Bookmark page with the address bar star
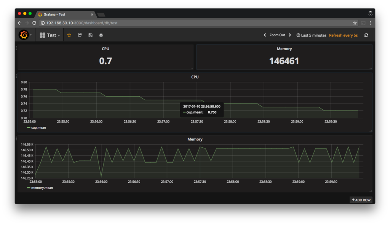 tap(355, 23)
